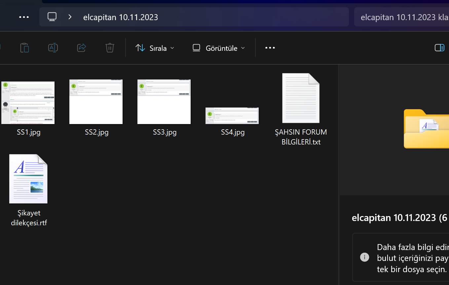Image resolution: width=449 pixels, height=285 pixels.
Task: Open the Görüntüle view dropdown
Action: click(x=219, y=48)
